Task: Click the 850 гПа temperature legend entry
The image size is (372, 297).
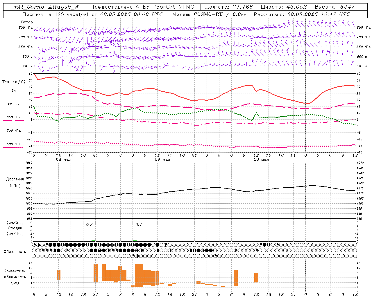Action: pos(14,117)
